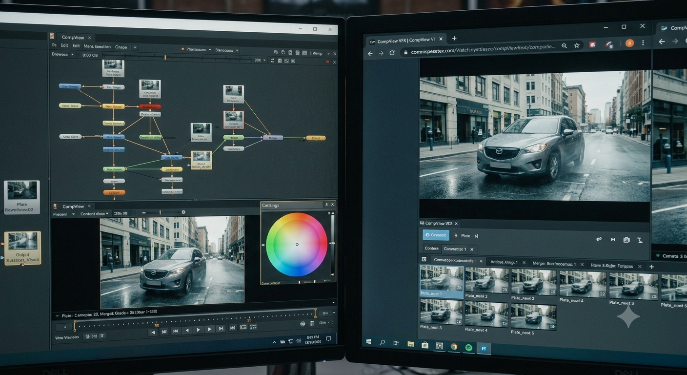Open Chrome from taskbar
Image resolution: width=687 pixels, height=375 pixels.
[454, 347]
